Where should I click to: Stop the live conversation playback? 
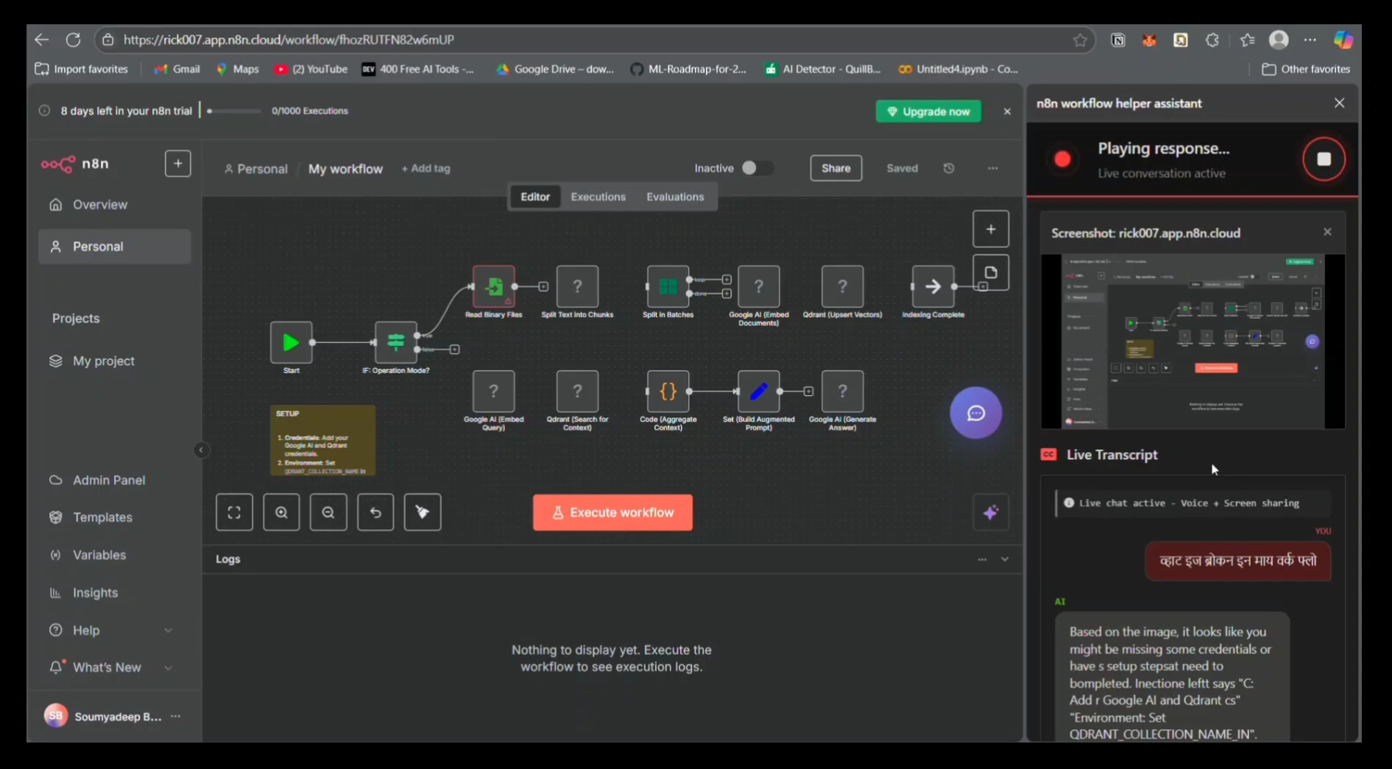[x=1324, y=159]
